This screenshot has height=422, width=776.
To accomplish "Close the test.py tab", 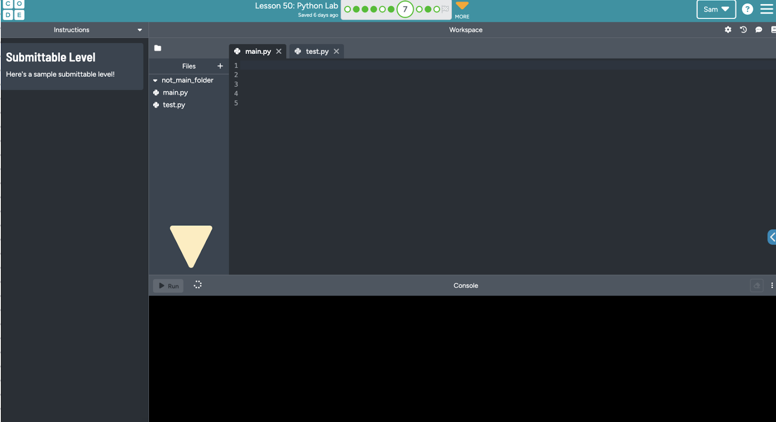I will click(336, 51).
